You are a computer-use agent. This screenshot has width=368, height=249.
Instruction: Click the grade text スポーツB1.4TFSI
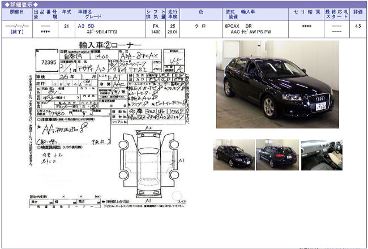point(101,32)
